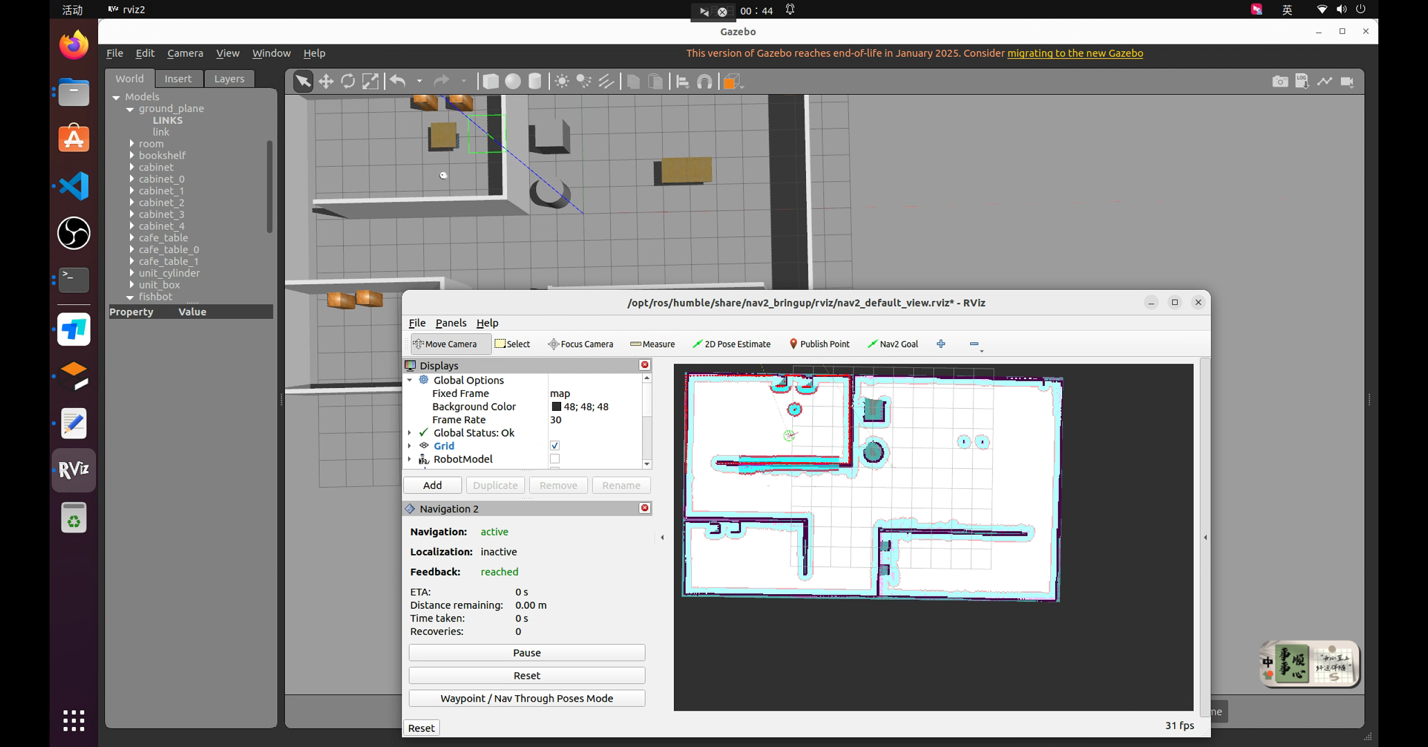Open Gazebo Edit menu
Image resolution: width=1428 pixels, height=747 pixels.
[145, 53]
